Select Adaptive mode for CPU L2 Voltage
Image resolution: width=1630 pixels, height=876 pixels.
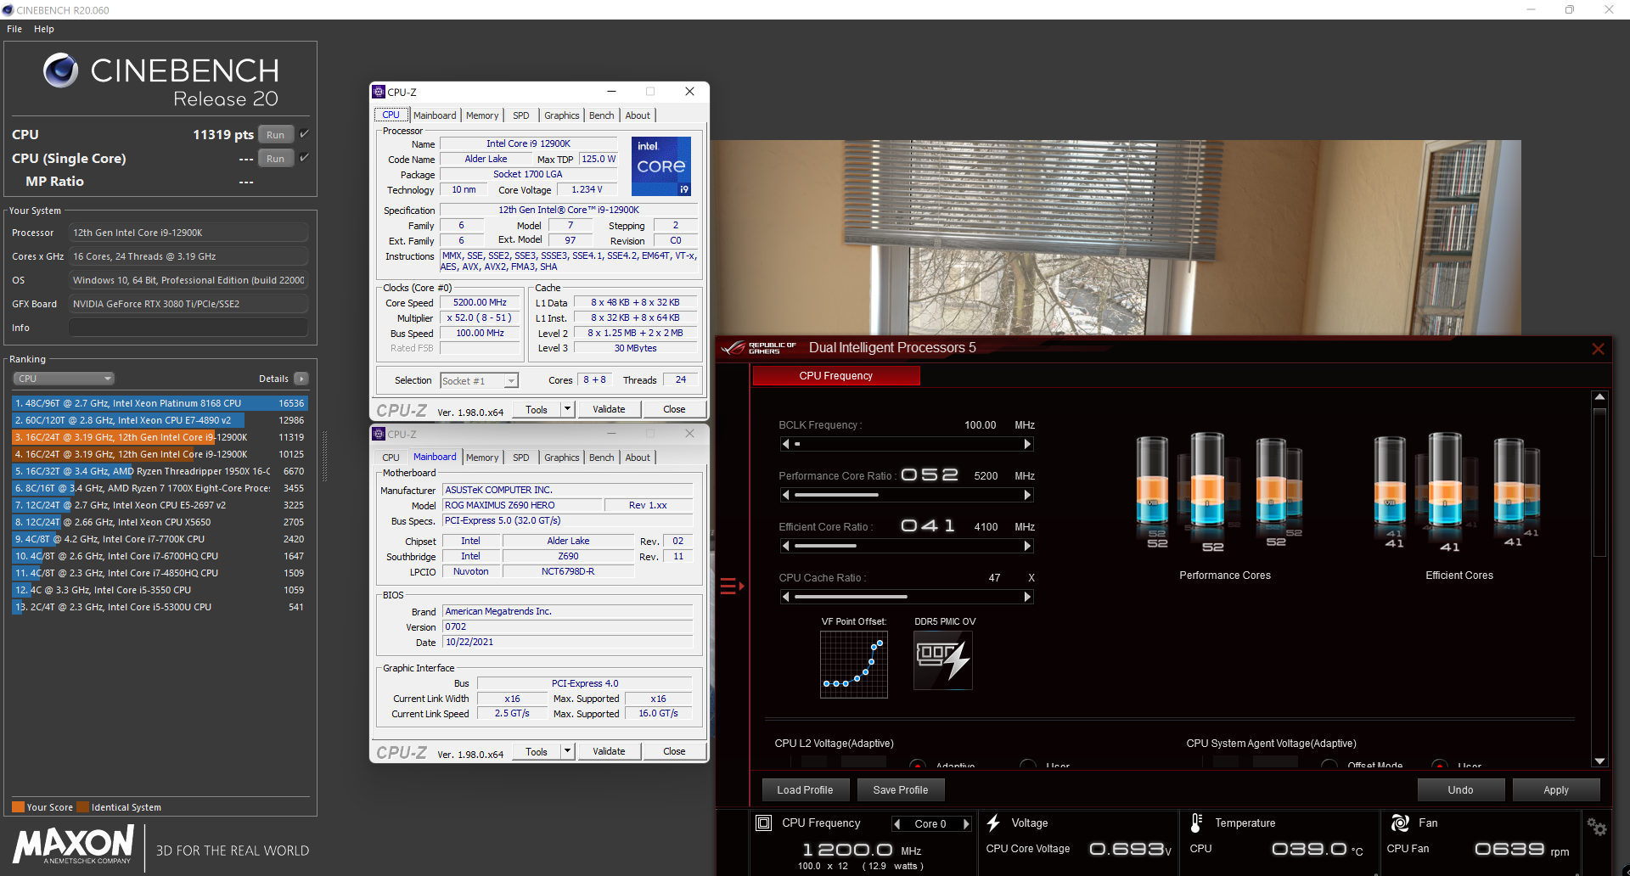coord(917,765)
